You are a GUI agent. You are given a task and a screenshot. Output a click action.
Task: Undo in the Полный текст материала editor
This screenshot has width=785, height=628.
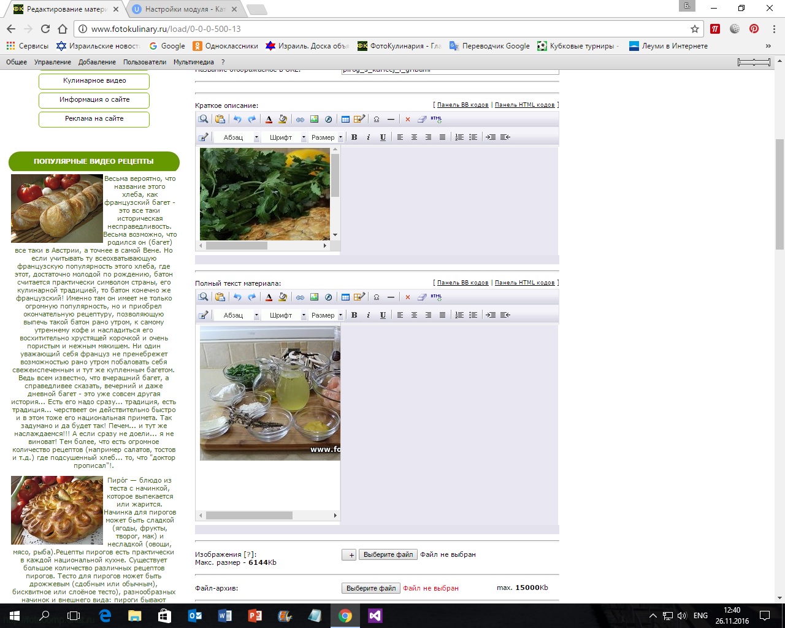237,297
